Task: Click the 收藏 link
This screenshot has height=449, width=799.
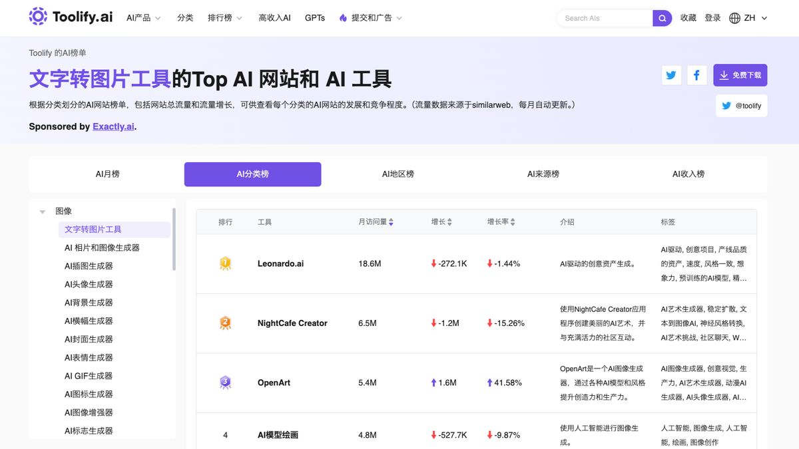Action: click(x=688, y=18)
